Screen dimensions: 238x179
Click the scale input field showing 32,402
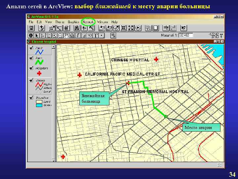coord(186,35)
